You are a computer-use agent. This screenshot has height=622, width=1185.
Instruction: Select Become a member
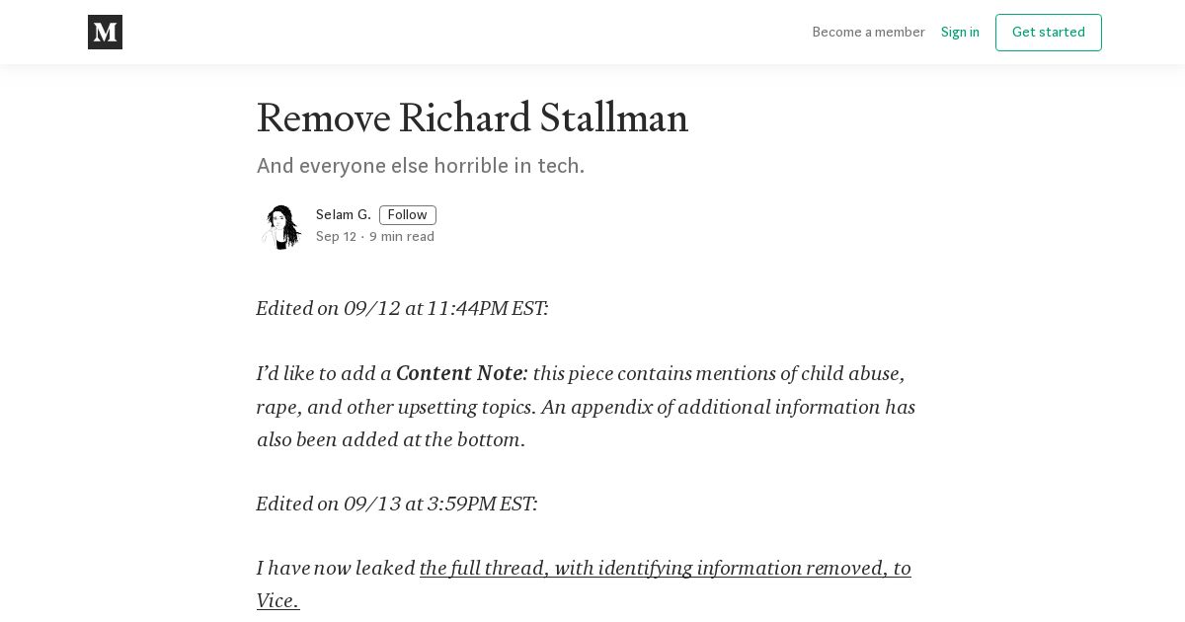pyautogui.click(x=868, y=33)
